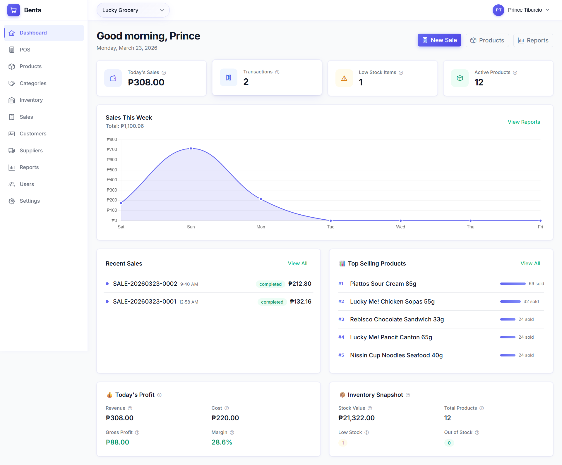Viewport: 562px width, 465px height.
Task: Select the POS icon in the sidebar
Action: pyautogui.click(x=12, y=50)
